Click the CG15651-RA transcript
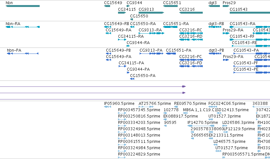 170,27
